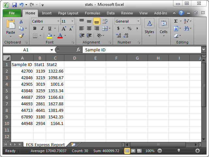Open the Page Layout ribbon tab
Viewport: 209px width, 157px height.
coord(68,13)
